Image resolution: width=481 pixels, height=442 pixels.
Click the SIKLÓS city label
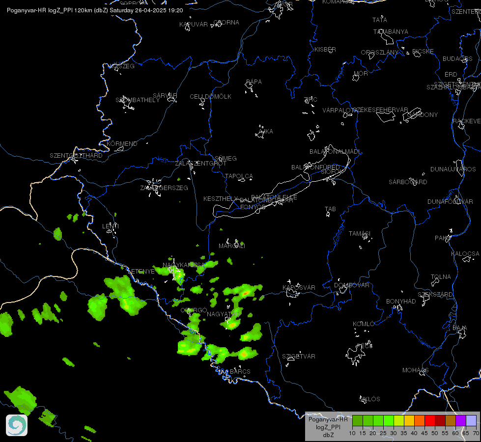tap(369, 399)
